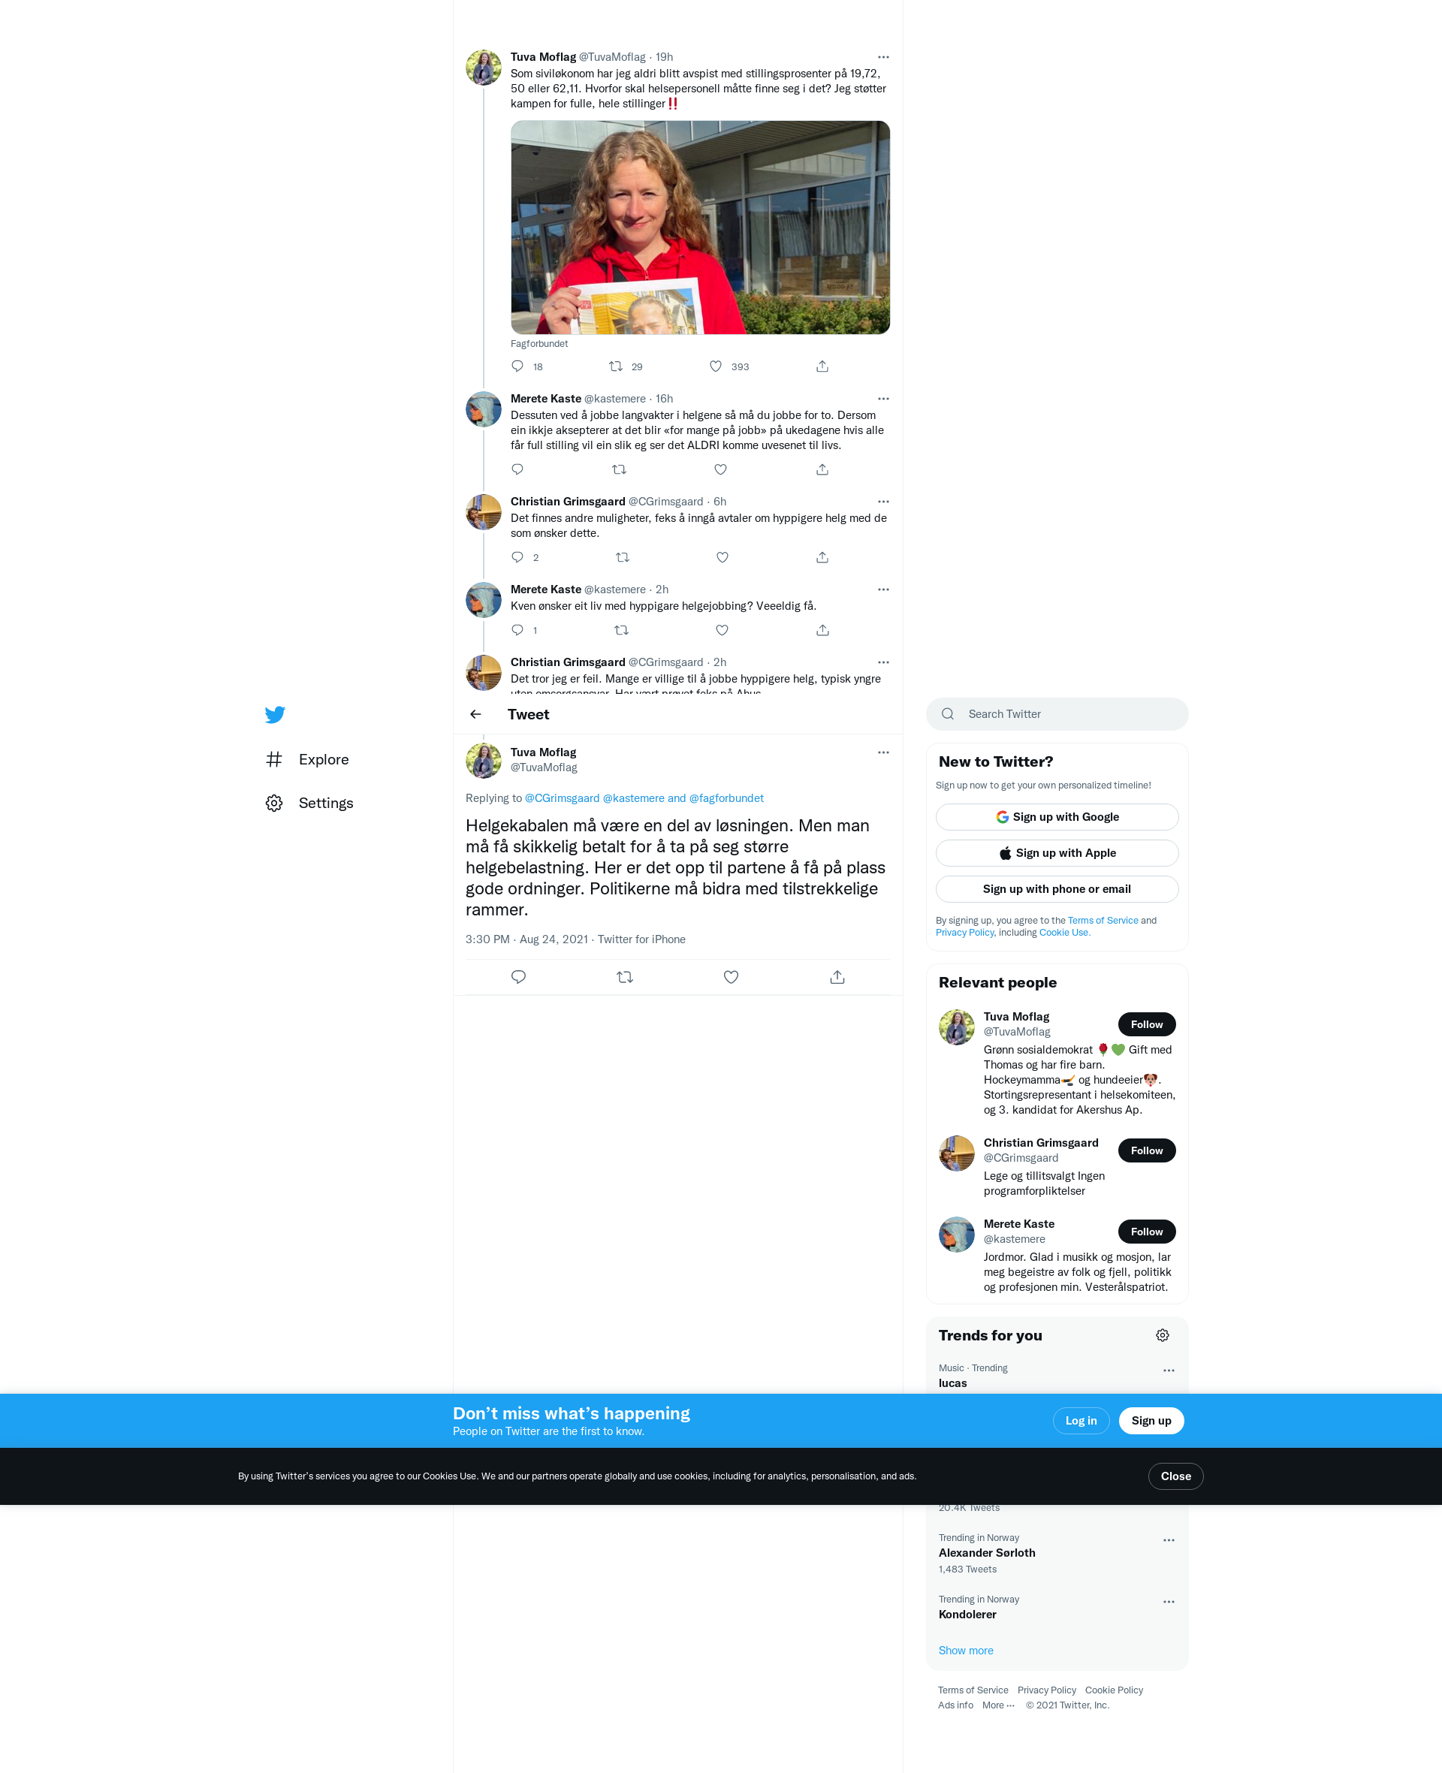
Task: Open the Settings menu item
Action: click(309, 803)
